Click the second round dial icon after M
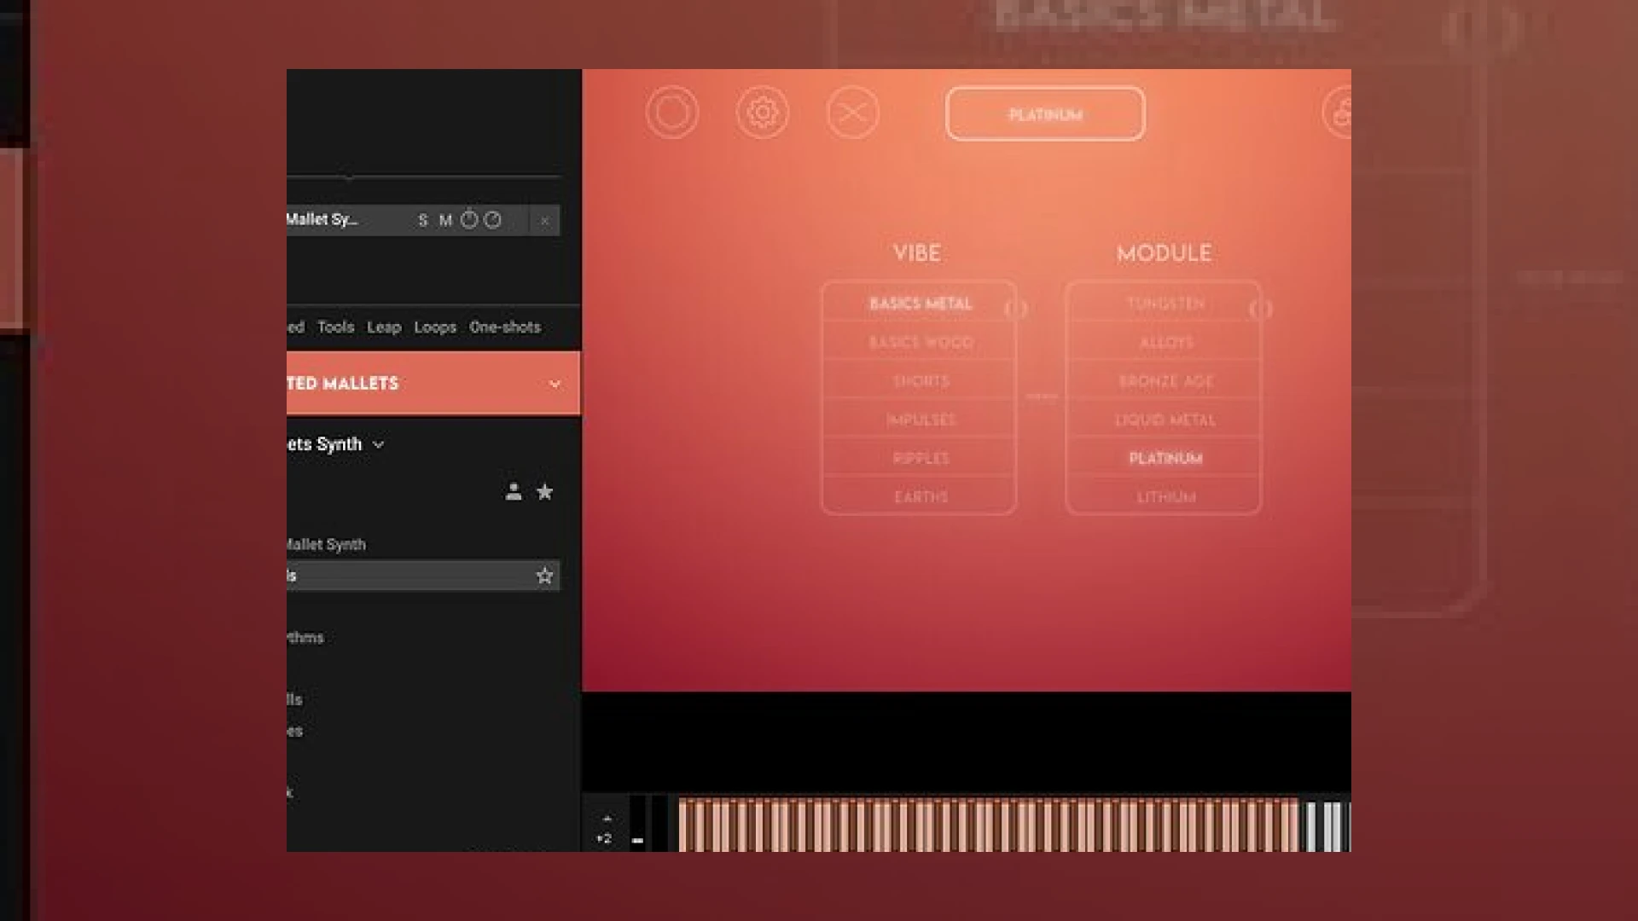This screenshot has height=921, width=1638. (x=492, y=220)
